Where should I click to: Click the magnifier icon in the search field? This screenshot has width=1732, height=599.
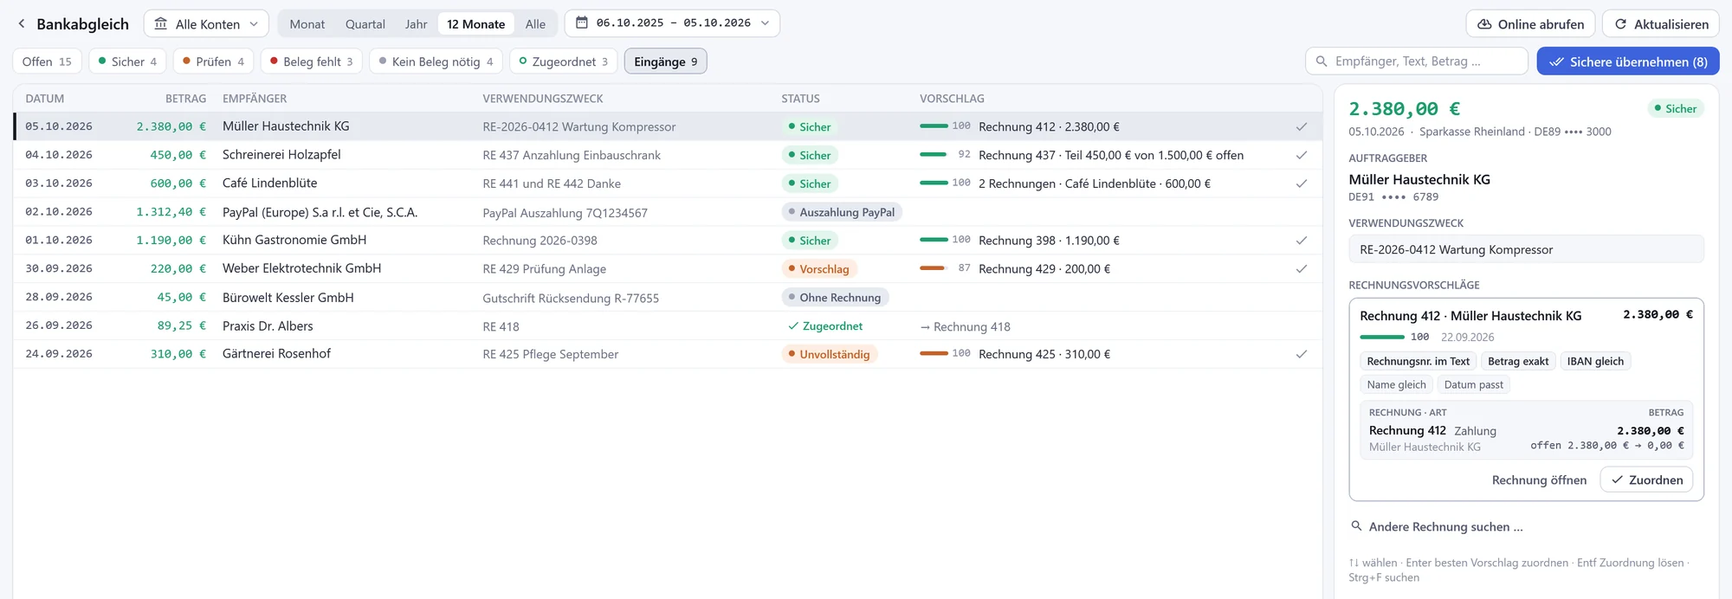1322,61
